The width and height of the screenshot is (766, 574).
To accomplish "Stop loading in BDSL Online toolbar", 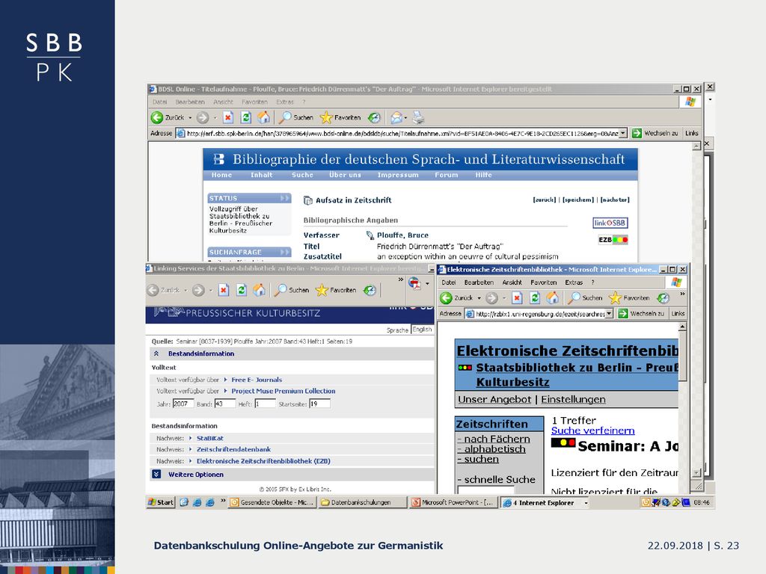I will click(228, 117).
